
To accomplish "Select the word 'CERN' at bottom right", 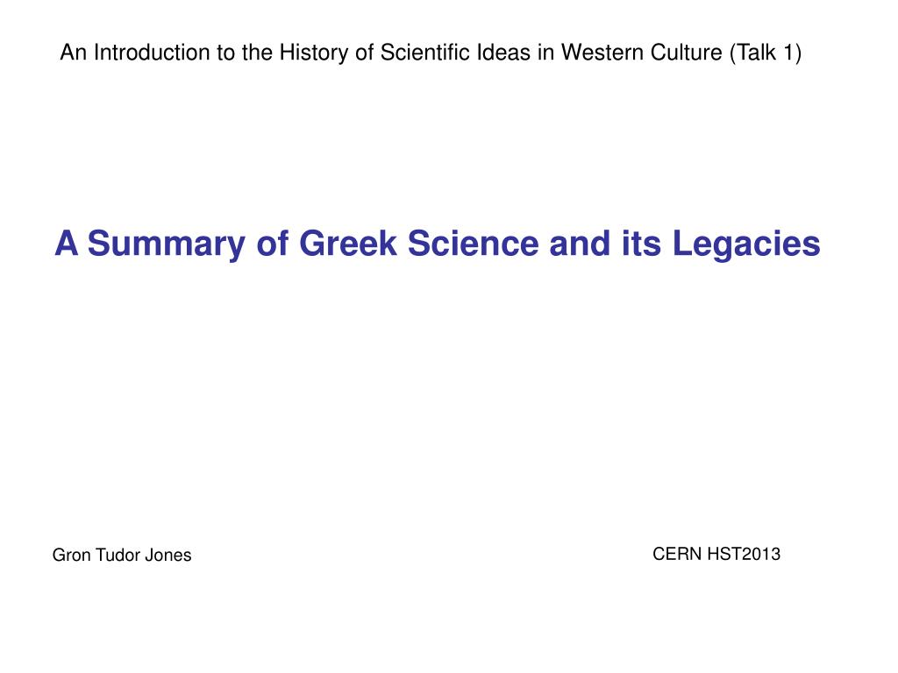I will pos(677,554).
